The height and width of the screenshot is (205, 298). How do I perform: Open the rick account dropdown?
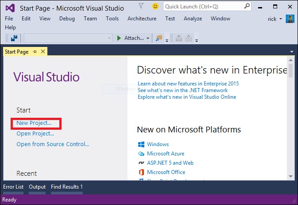coord(281,19)
